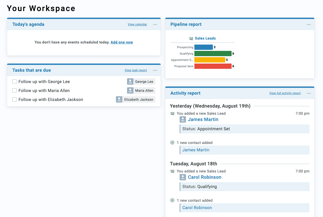Open the View calendar link
The height and width of the screenshot is (217, 323).
click(137, 25)
